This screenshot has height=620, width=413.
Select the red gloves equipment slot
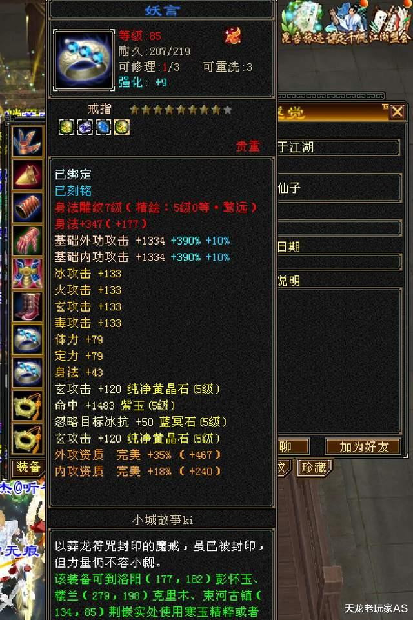(x=27, y=240)
